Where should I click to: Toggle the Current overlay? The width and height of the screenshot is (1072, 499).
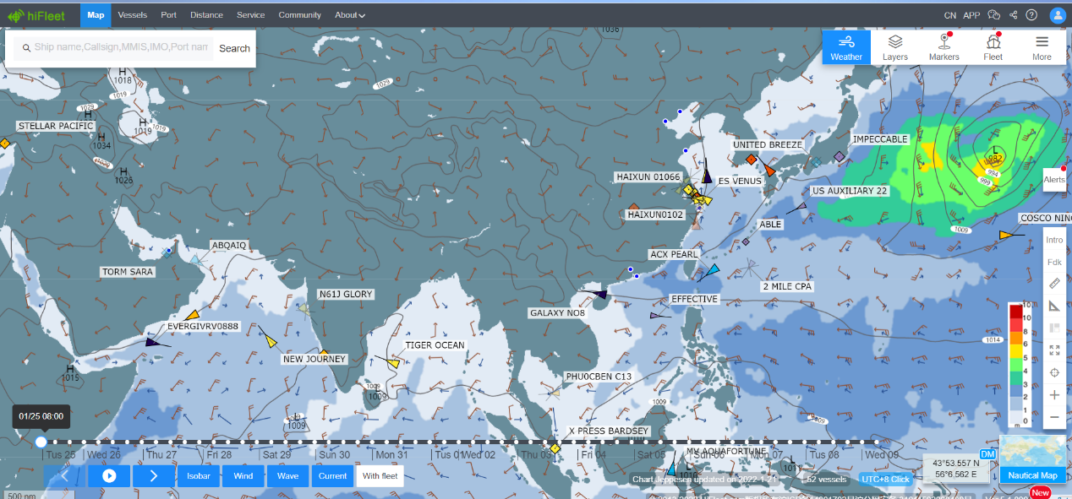click(333, 476)
